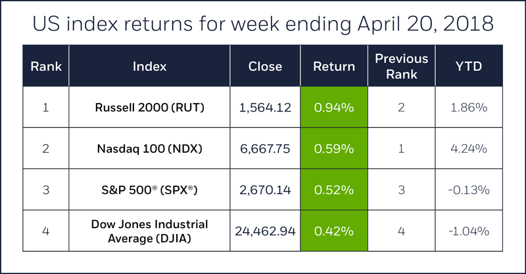Viewport: 526px width, 274px height.
Task: Select the Previous Rank column header
Action: (401, 66)
